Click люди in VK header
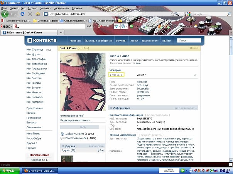 tap(134, 41)
